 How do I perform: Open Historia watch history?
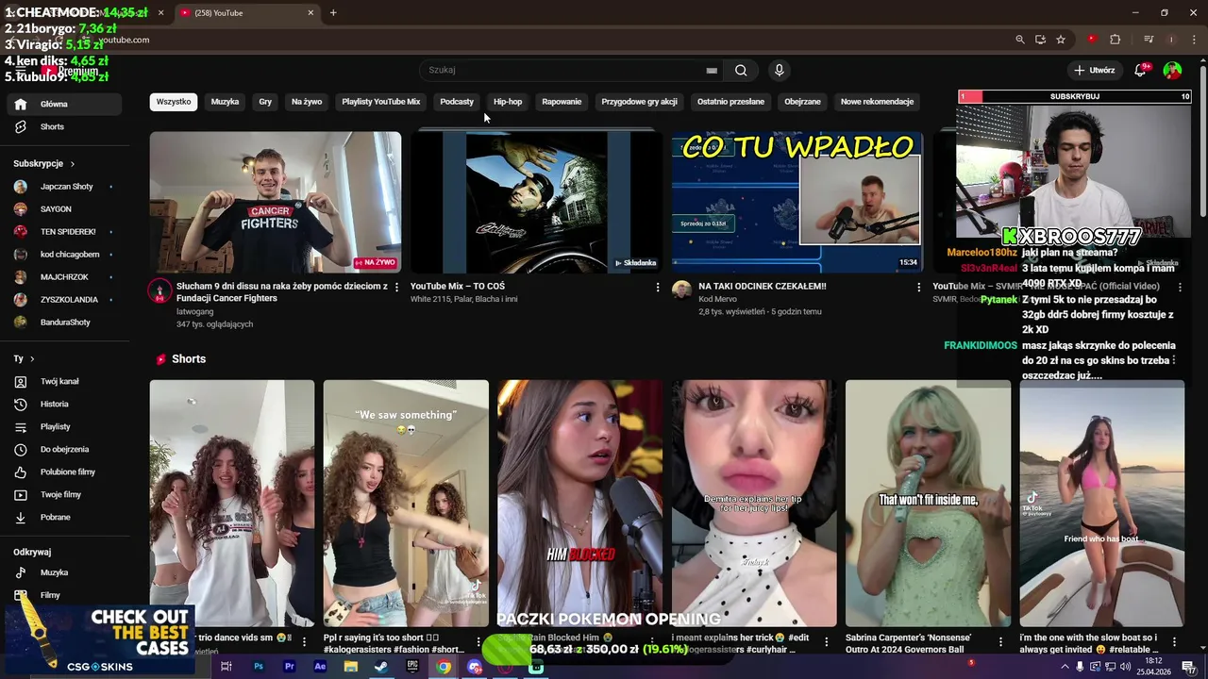coord(64,404)
